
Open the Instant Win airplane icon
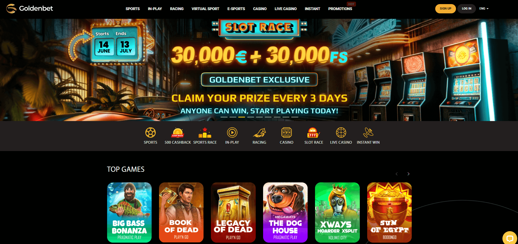(x=368, y=133)
